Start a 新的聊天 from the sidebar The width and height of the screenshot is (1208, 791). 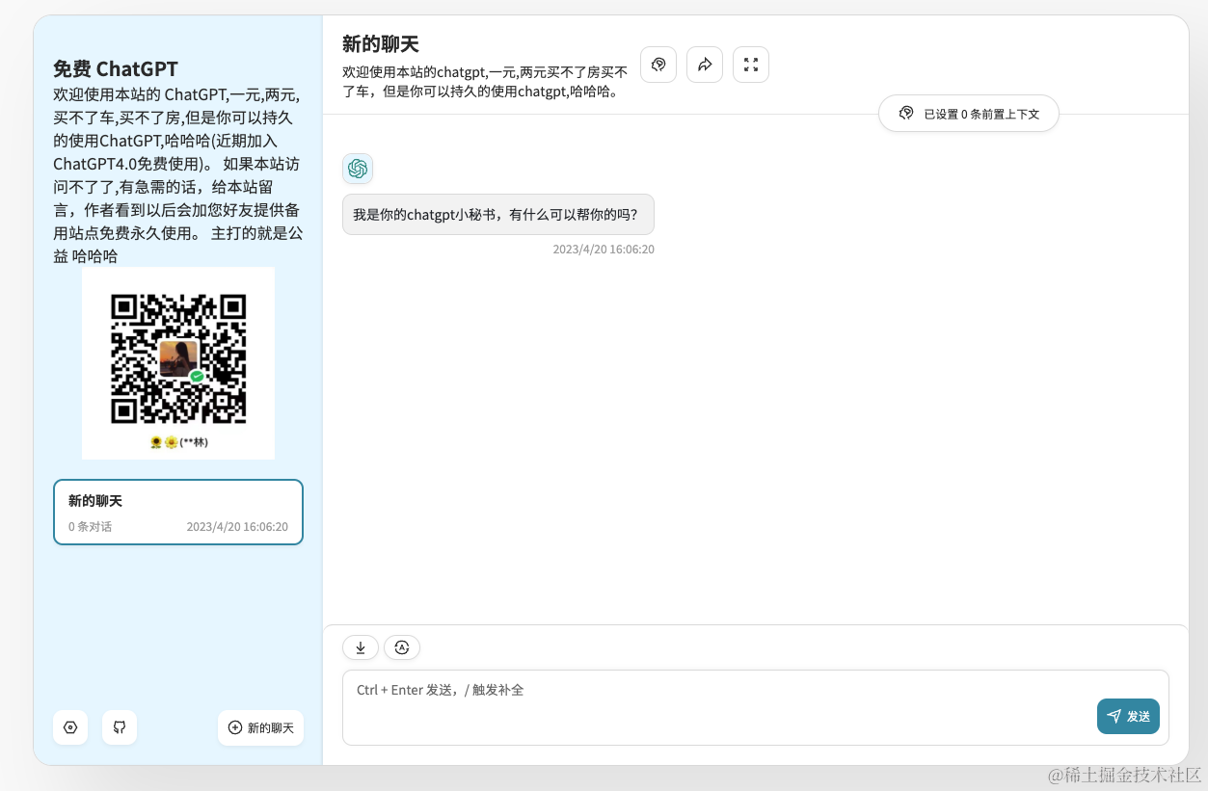[x=260, y=727]
